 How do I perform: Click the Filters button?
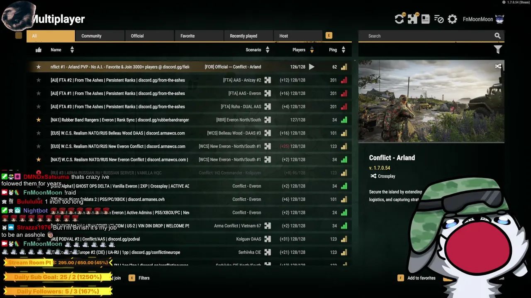144,278
